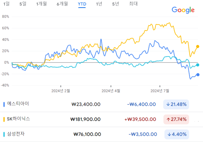Click the Google logo

coord(183,10)
